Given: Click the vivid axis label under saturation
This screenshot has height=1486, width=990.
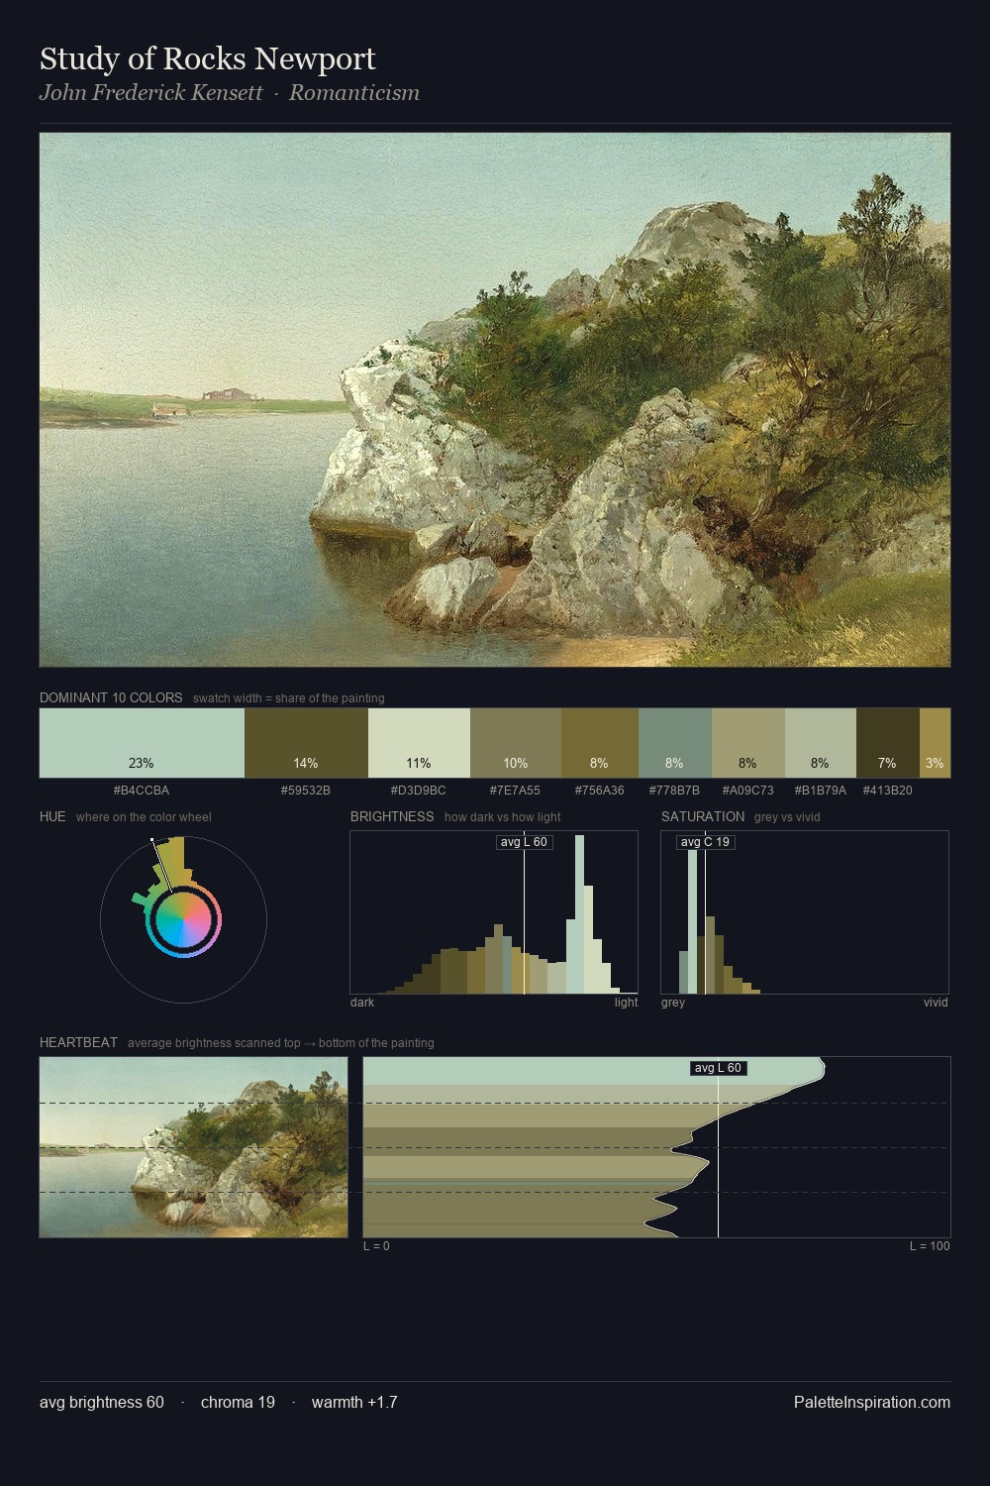Looking at the screenshot, I should (x=936, y=1003).
